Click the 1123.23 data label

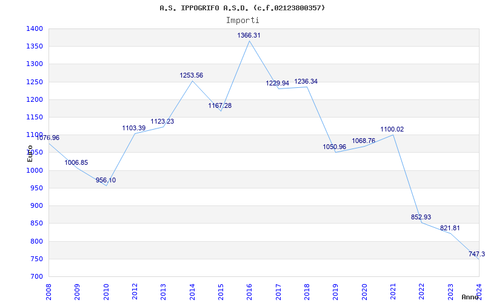pos(162,121)
